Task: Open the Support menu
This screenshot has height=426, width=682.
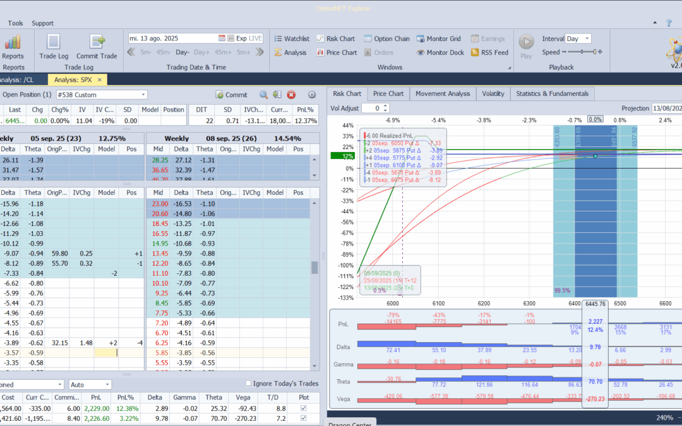Action: click(42, 23)
